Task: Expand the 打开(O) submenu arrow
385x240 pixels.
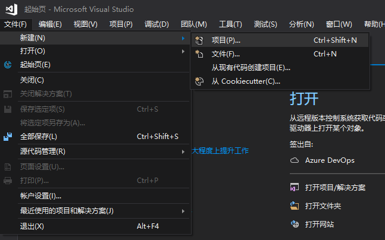Action: [x=183, y=51]
